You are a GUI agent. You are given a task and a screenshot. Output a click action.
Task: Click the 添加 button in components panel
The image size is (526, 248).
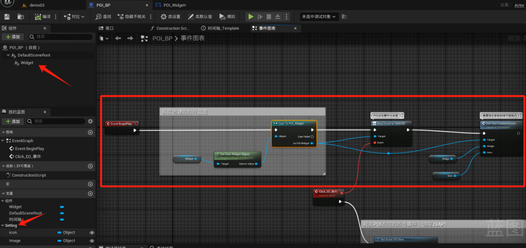(x=12, y=37)
